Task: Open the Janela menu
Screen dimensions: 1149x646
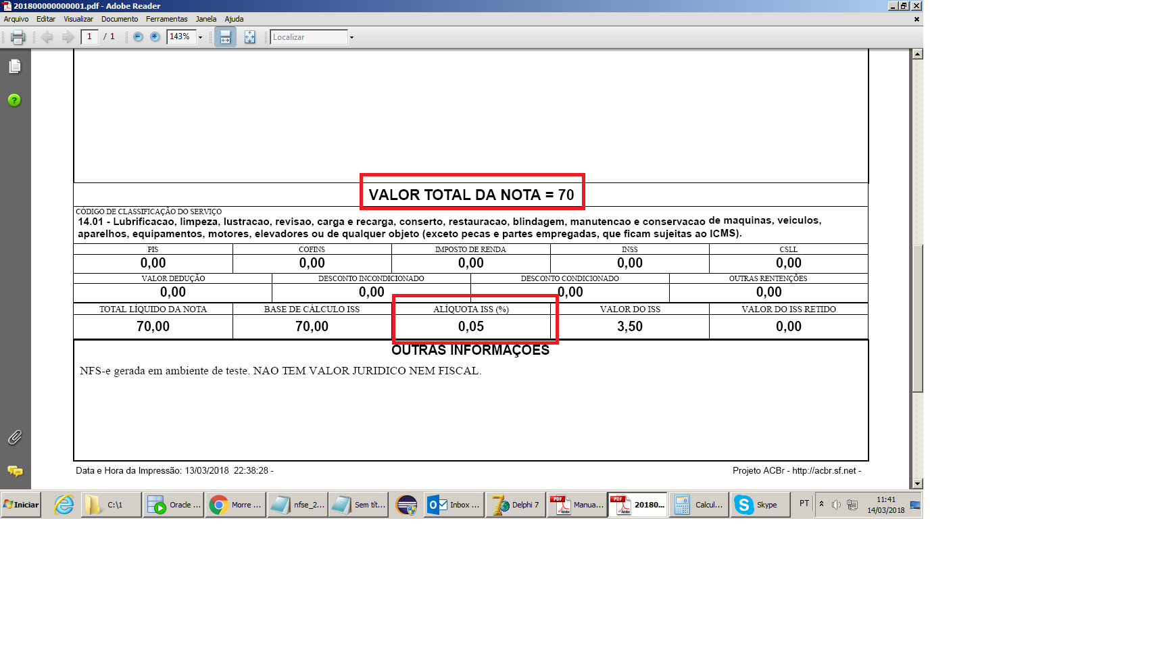Action: [x=206, y=19]
